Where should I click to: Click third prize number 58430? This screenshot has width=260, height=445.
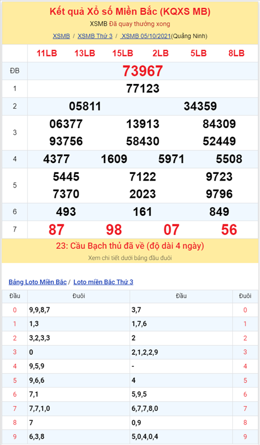[142, 141]
